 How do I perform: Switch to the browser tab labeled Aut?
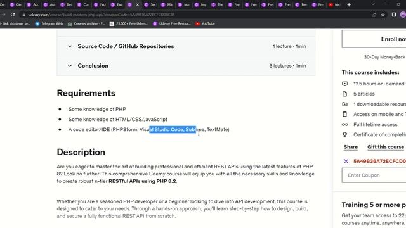point(49,4)
